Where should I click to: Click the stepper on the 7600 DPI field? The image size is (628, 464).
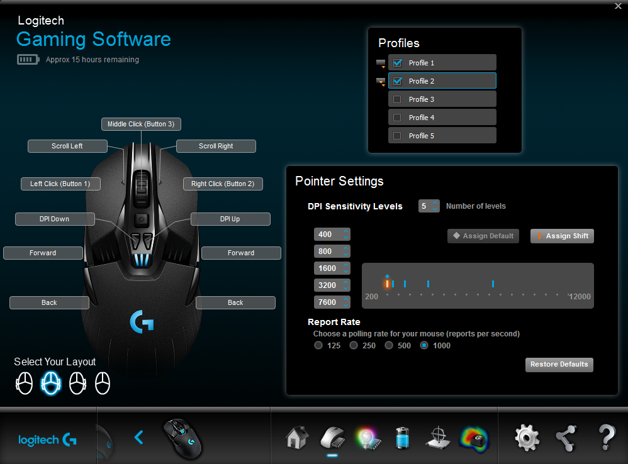point(345,302)
